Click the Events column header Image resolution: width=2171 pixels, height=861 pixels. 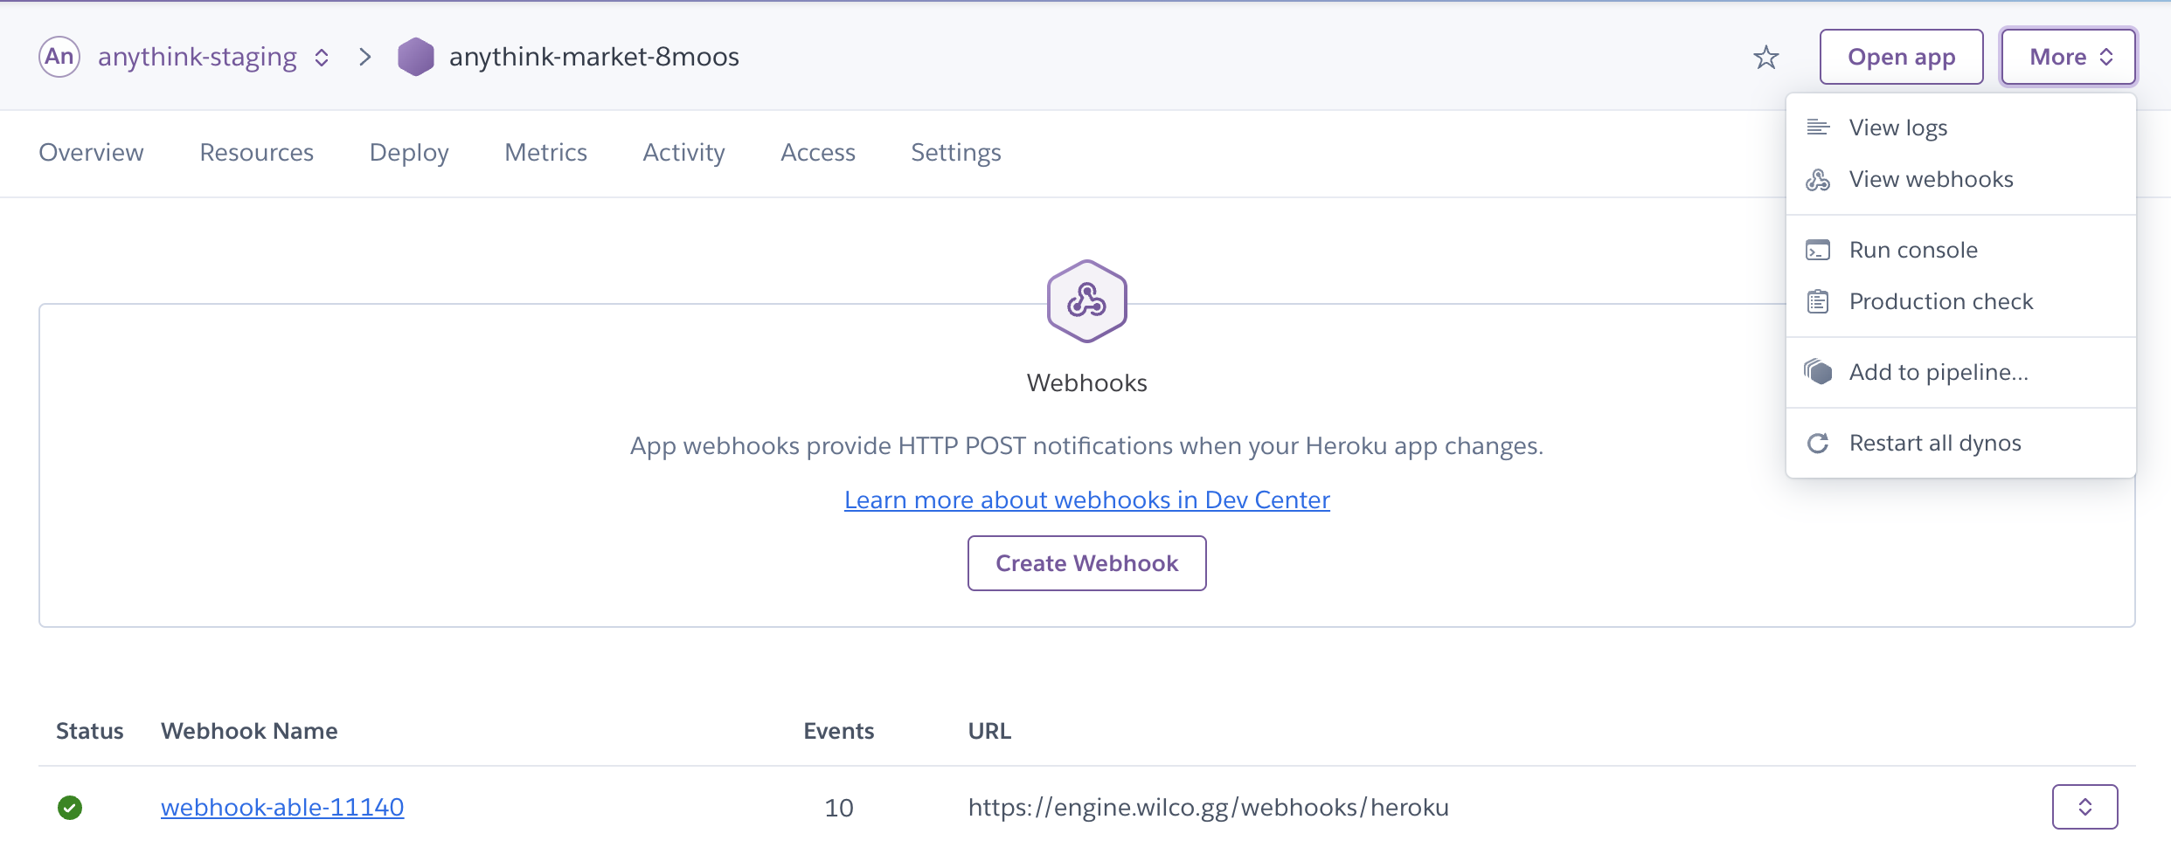click(x=838, y=731)
